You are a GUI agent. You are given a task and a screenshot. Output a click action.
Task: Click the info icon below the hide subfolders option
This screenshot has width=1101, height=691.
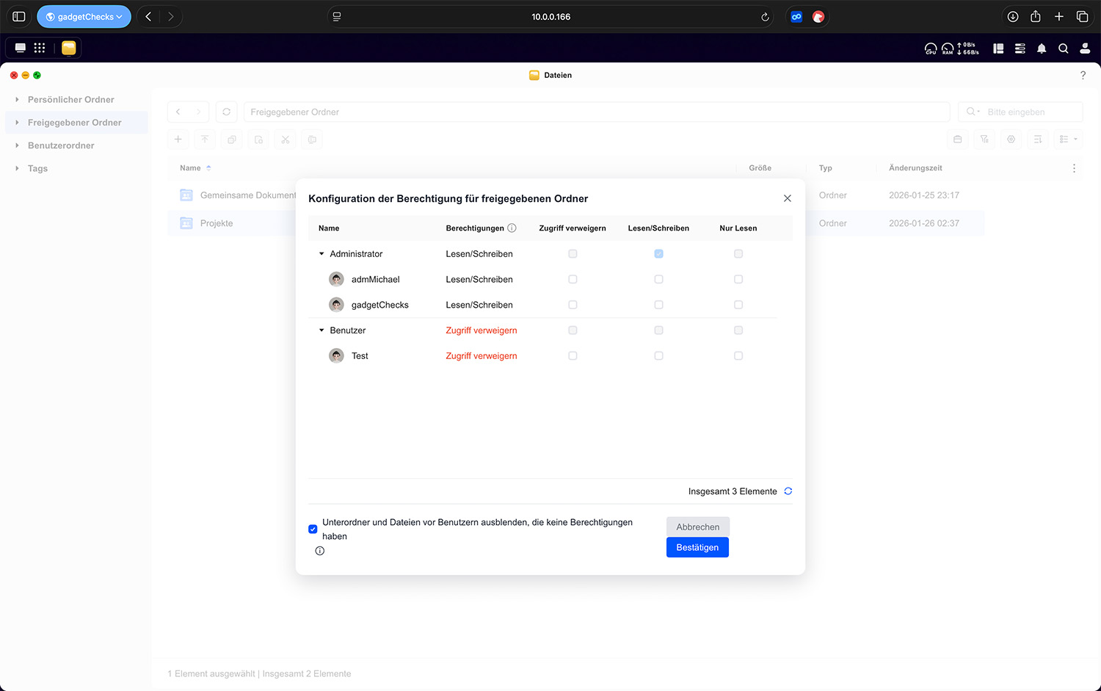tap(320, 551)
